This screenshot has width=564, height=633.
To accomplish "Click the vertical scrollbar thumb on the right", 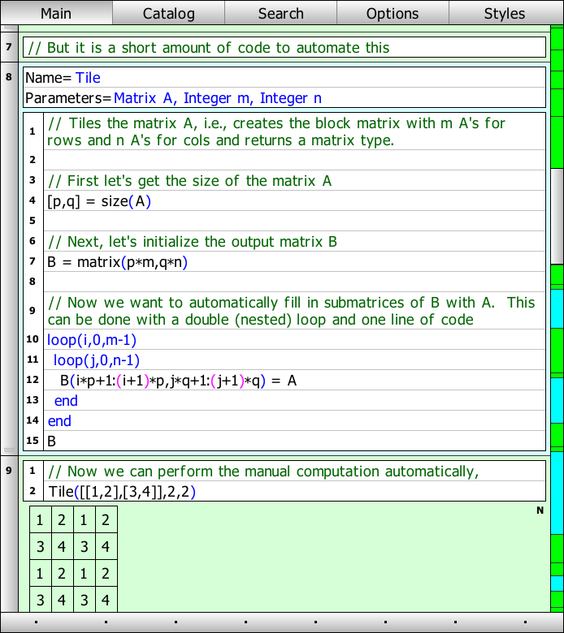I will tap(557, 215).
